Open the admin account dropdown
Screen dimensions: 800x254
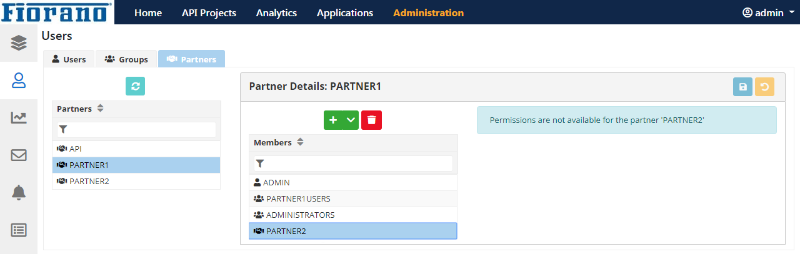tap(768, 12)
